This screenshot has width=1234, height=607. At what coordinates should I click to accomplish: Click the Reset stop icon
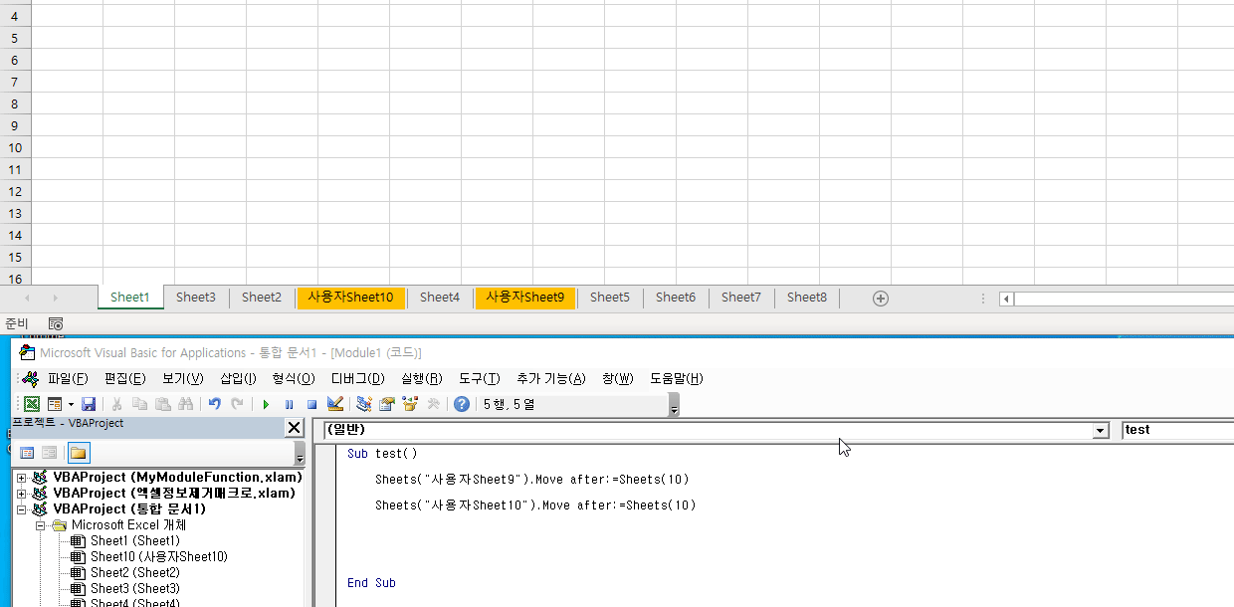(311, 404)
